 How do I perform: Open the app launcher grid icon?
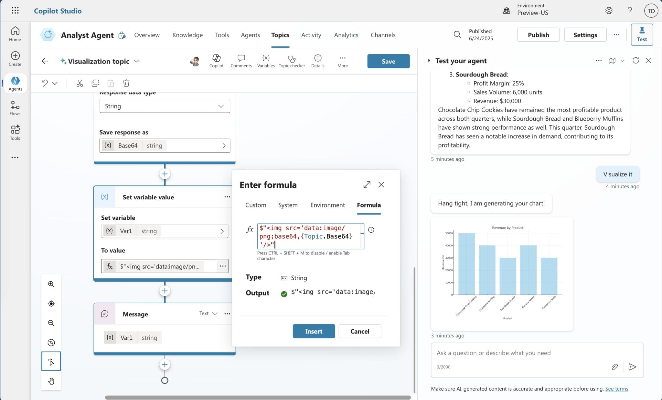pyautogui.click(x=15, y=11)
